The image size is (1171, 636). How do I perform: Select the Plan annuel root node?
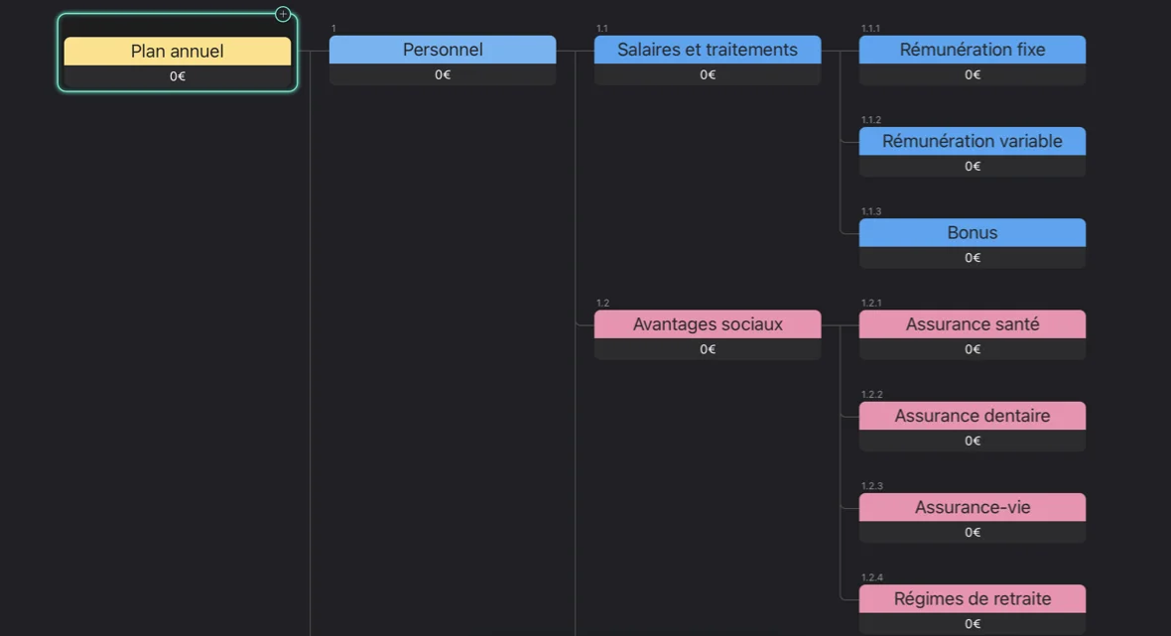(178, 52)
